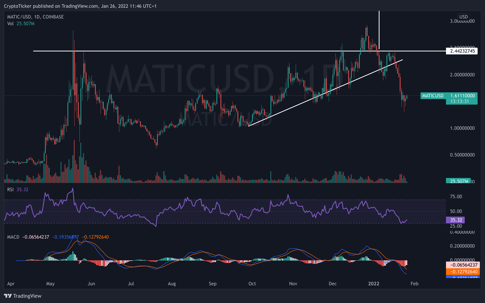
Task: Click the 2.44232745 horizontal line price label
Action: pyautogui.click(x=462, y=51)
